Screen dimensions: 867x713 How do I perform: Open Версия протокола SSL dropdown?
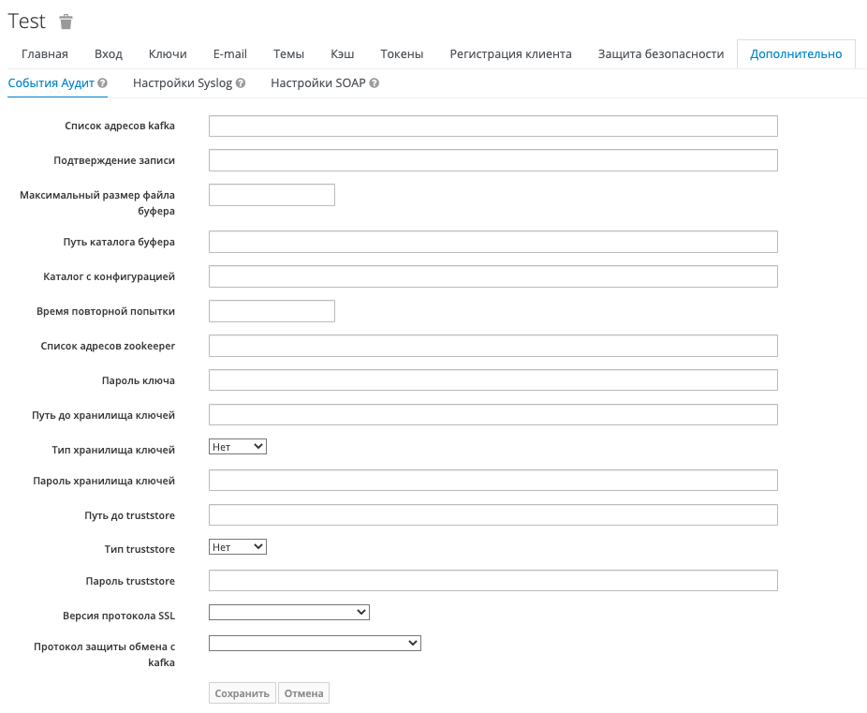pyautogui.click(x=289, y=613)
